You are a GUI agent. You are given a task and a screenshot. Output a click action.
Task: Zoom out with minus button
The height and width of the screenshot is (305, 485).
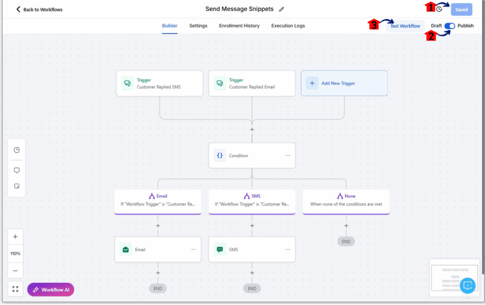click(x=15, y=271)
